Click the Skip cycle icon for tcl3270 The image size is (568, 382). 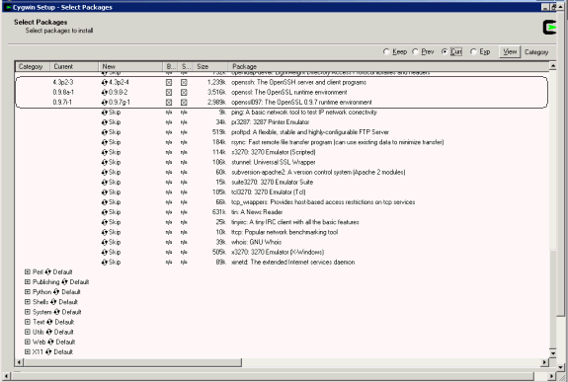coord(105,192)
